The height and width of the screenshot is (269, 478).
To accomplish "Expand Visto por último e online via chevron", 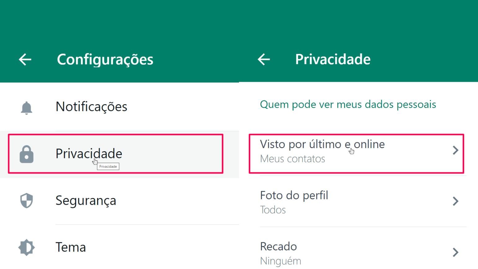I will [x=456, y=150].
